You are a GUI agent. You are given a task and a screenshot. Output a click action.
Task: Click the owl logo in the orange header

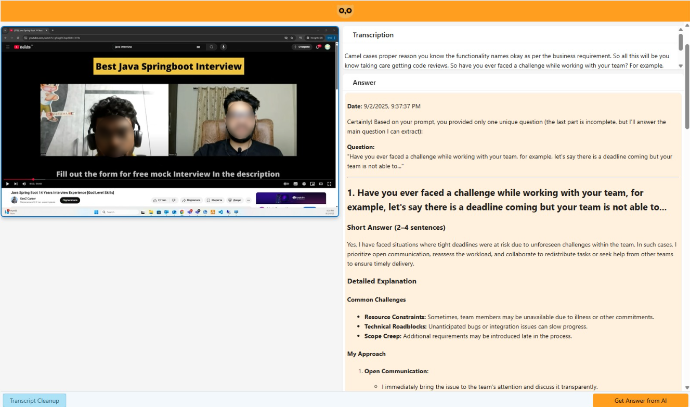[x=345, y=11]
